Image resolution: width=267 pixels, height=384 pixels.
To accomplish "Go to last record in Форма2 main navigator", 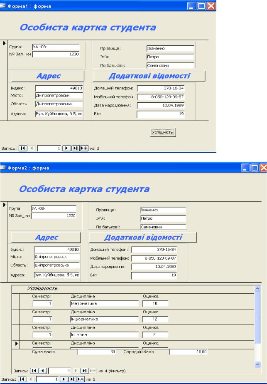I will pyautogui.click(x=72, y=379).
